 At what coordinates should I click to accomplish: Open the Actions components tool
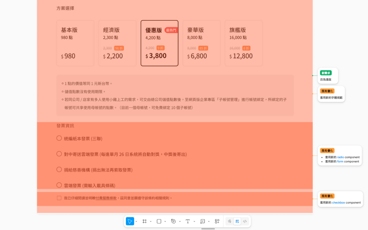point(217,221)
